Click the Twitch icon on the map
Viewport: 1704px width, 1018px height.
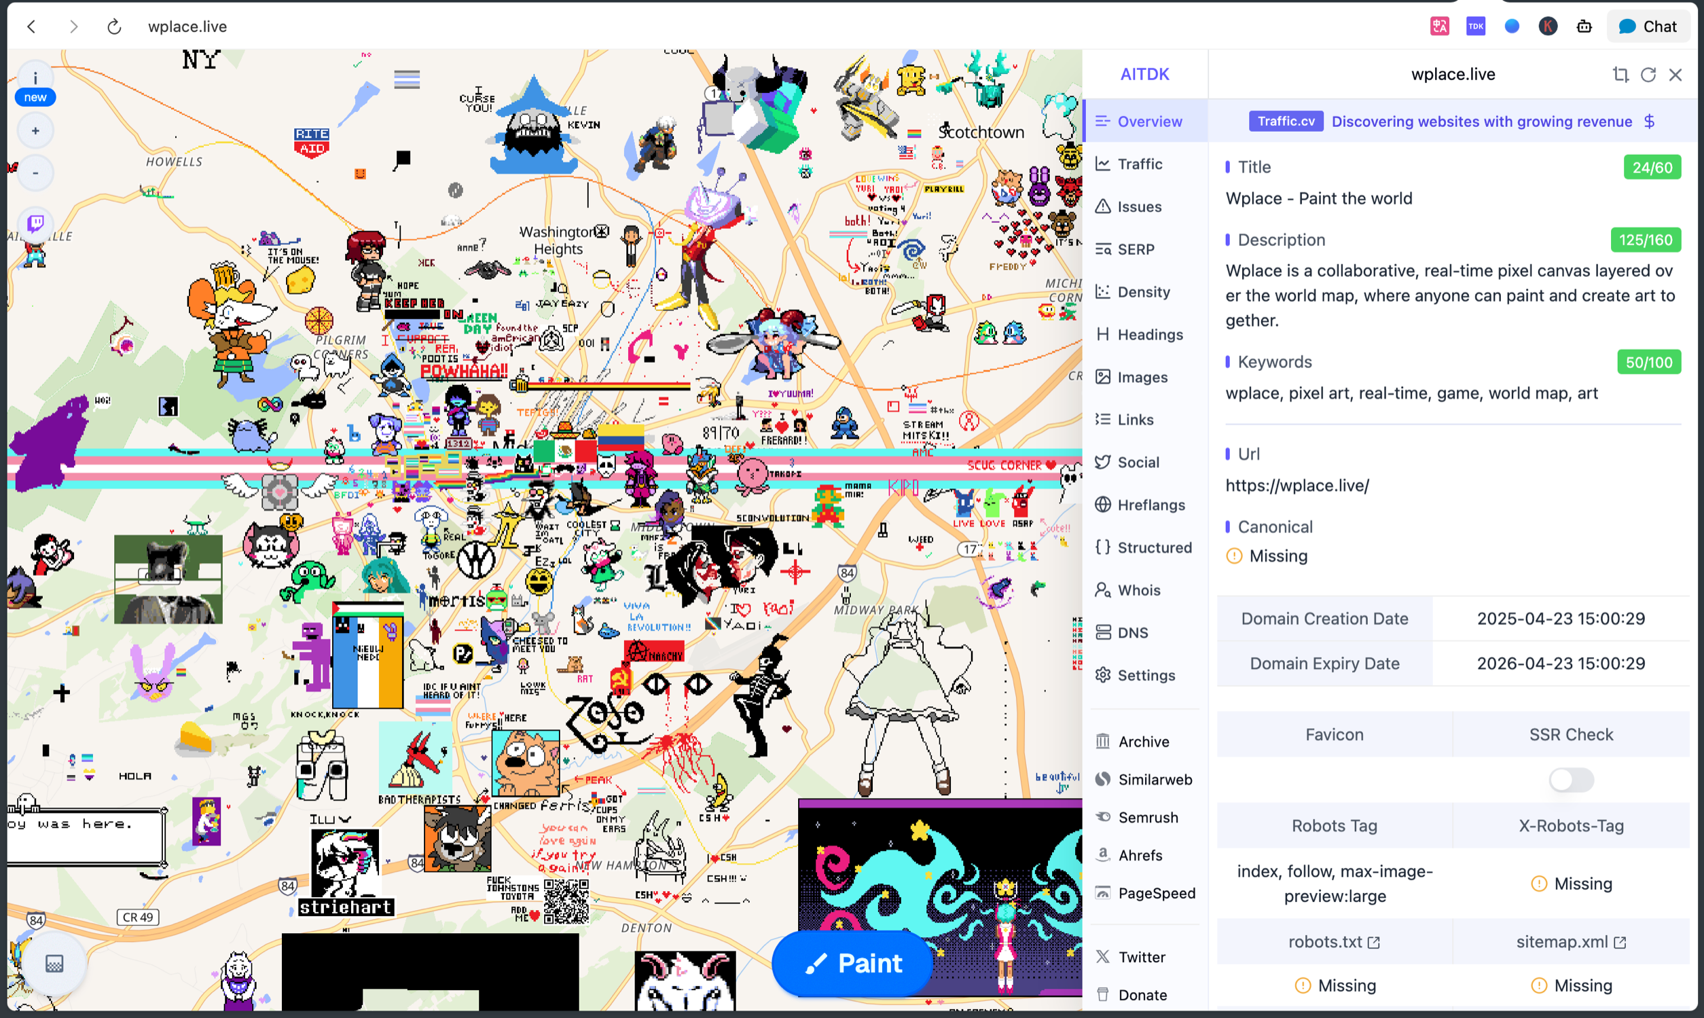coord(35,223)
